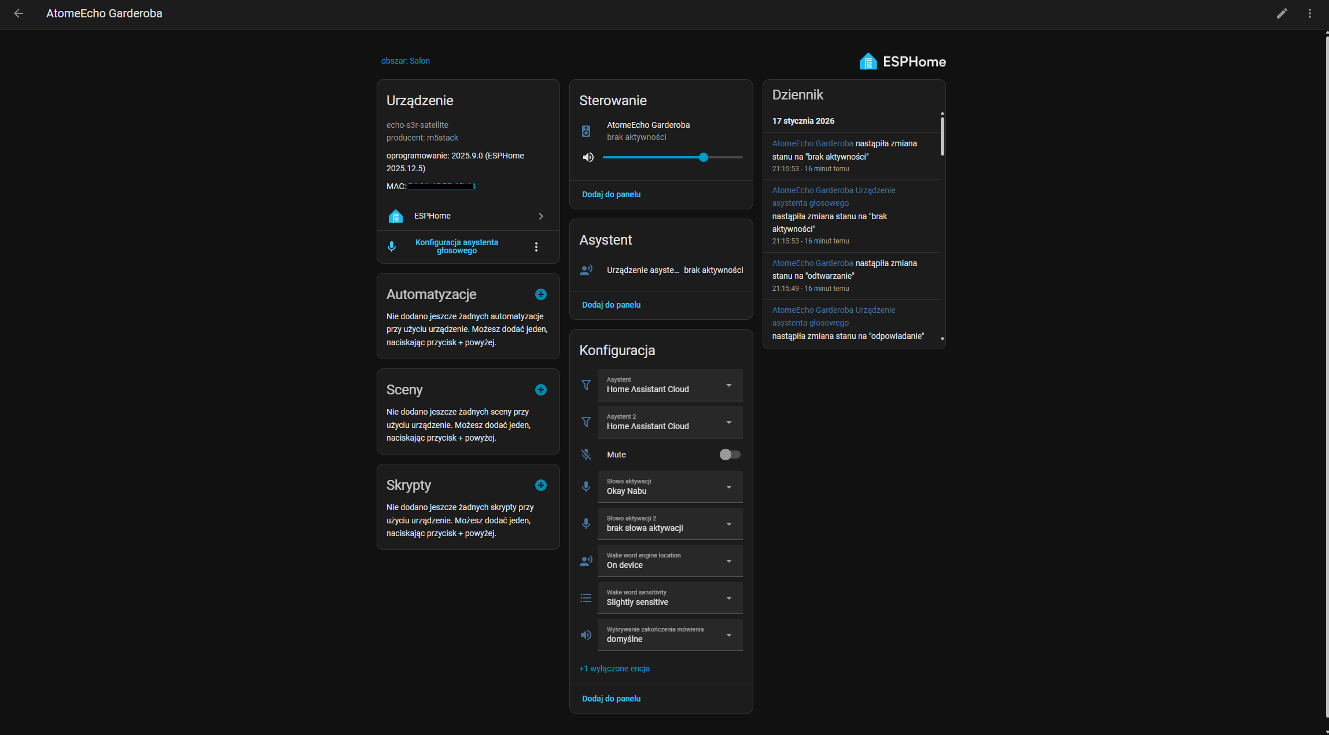Click the back arrow in header
The image size is (1329, 735).
[x=19, y=13]
